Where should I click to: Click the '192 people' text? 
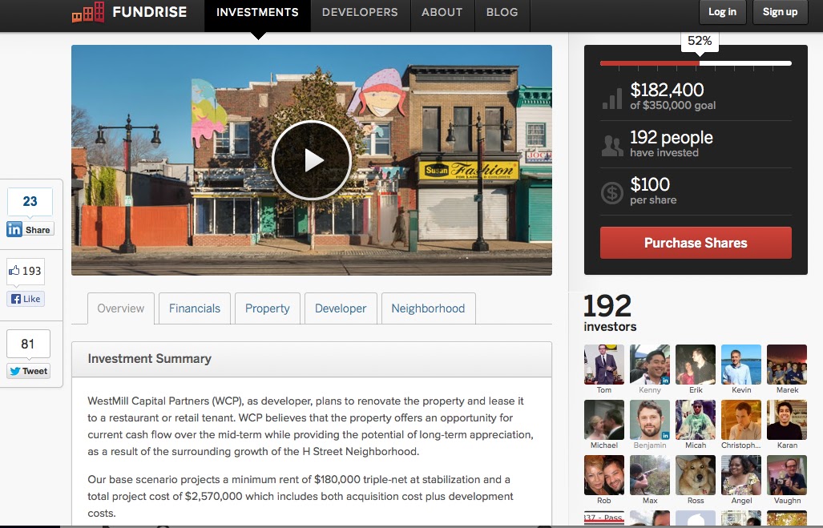[x=672, y=138]
